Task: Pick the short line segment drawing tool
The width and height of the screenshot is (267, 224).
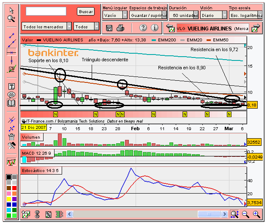Action: click(11, 36)
